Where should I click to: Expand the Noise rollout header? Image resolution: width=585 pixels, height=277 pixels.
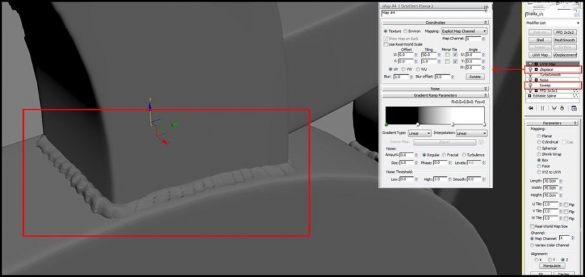tap(435, 89)
